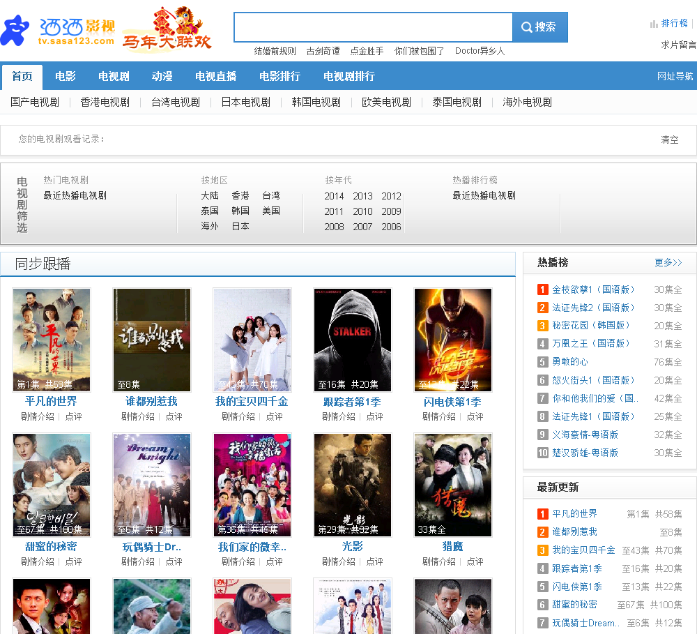697x634 pixels.
Task: Open the 平凡的世界 poster thumbnail
Action: [52, 340]
